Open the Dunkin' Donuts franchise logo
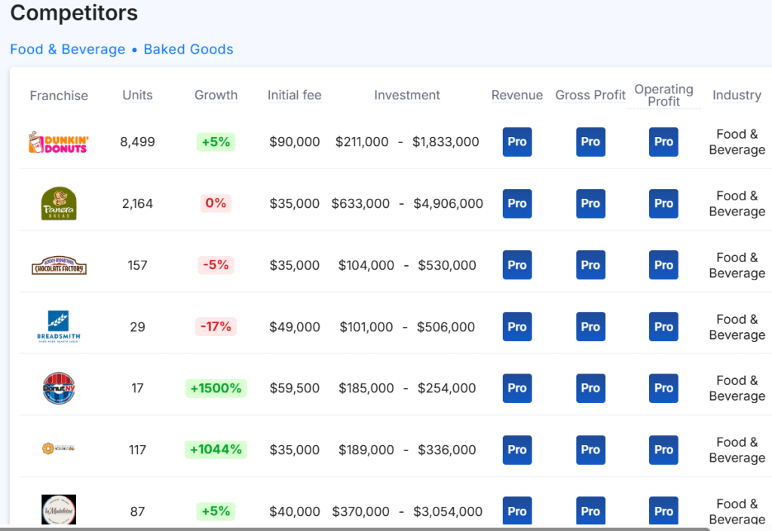 tap(59, 142)
